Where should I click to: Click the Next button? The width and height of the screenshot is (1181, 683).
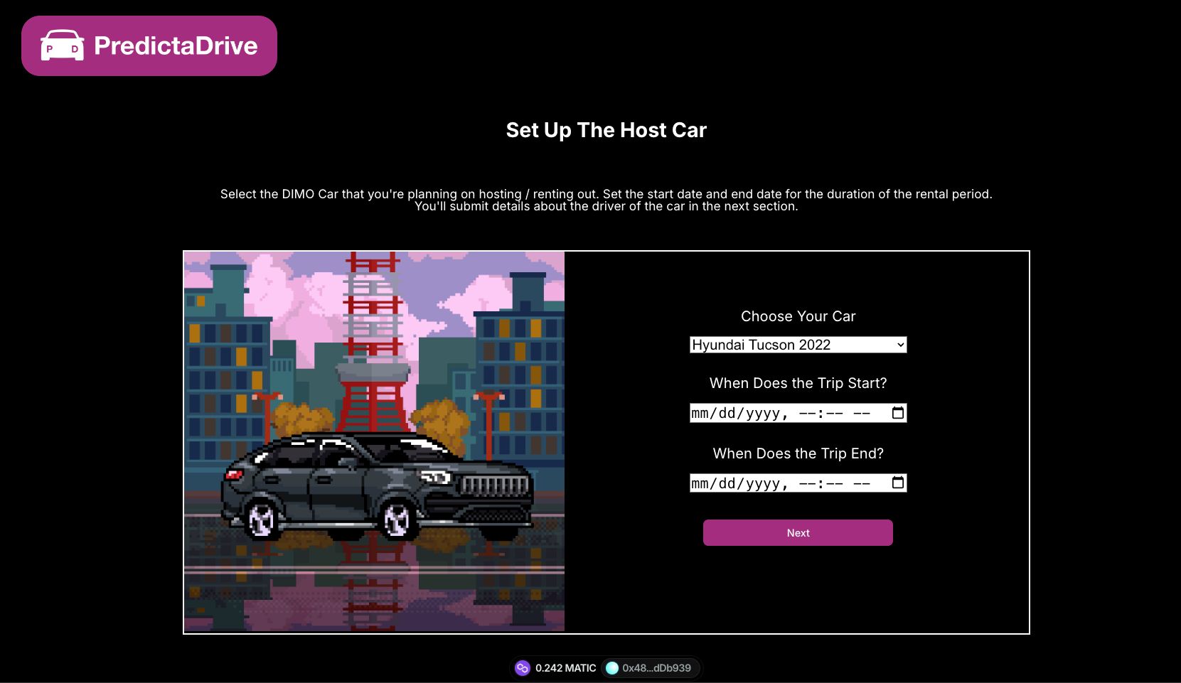[x=798, y=533]
